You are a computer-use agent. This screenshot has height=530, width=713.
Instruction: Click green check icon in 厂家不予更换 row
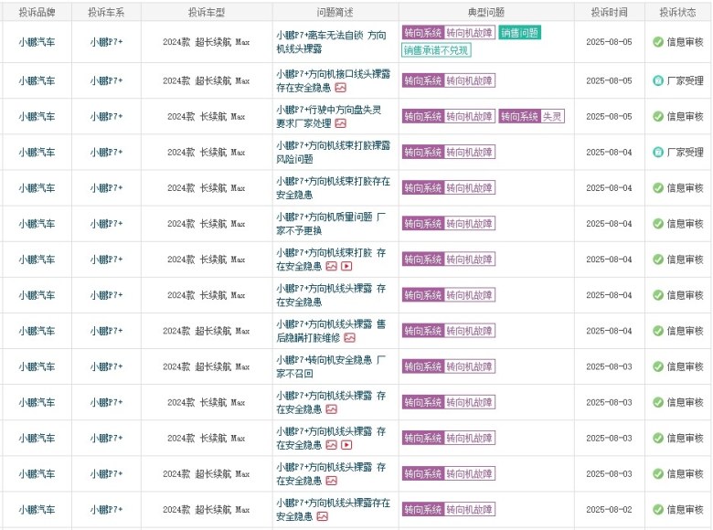(x=658, y=224)
